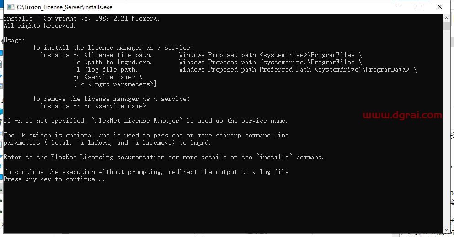
Task: Close the installs.exe console window
Action: (x=440, y=7)
